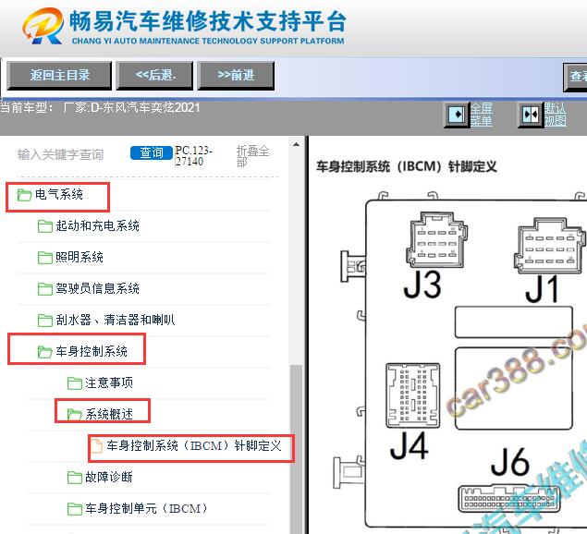This screenshot has width=587, height=534.
Task: Click the IBCM 针脚定义 document icon
Action: click(x=96, y=446)
